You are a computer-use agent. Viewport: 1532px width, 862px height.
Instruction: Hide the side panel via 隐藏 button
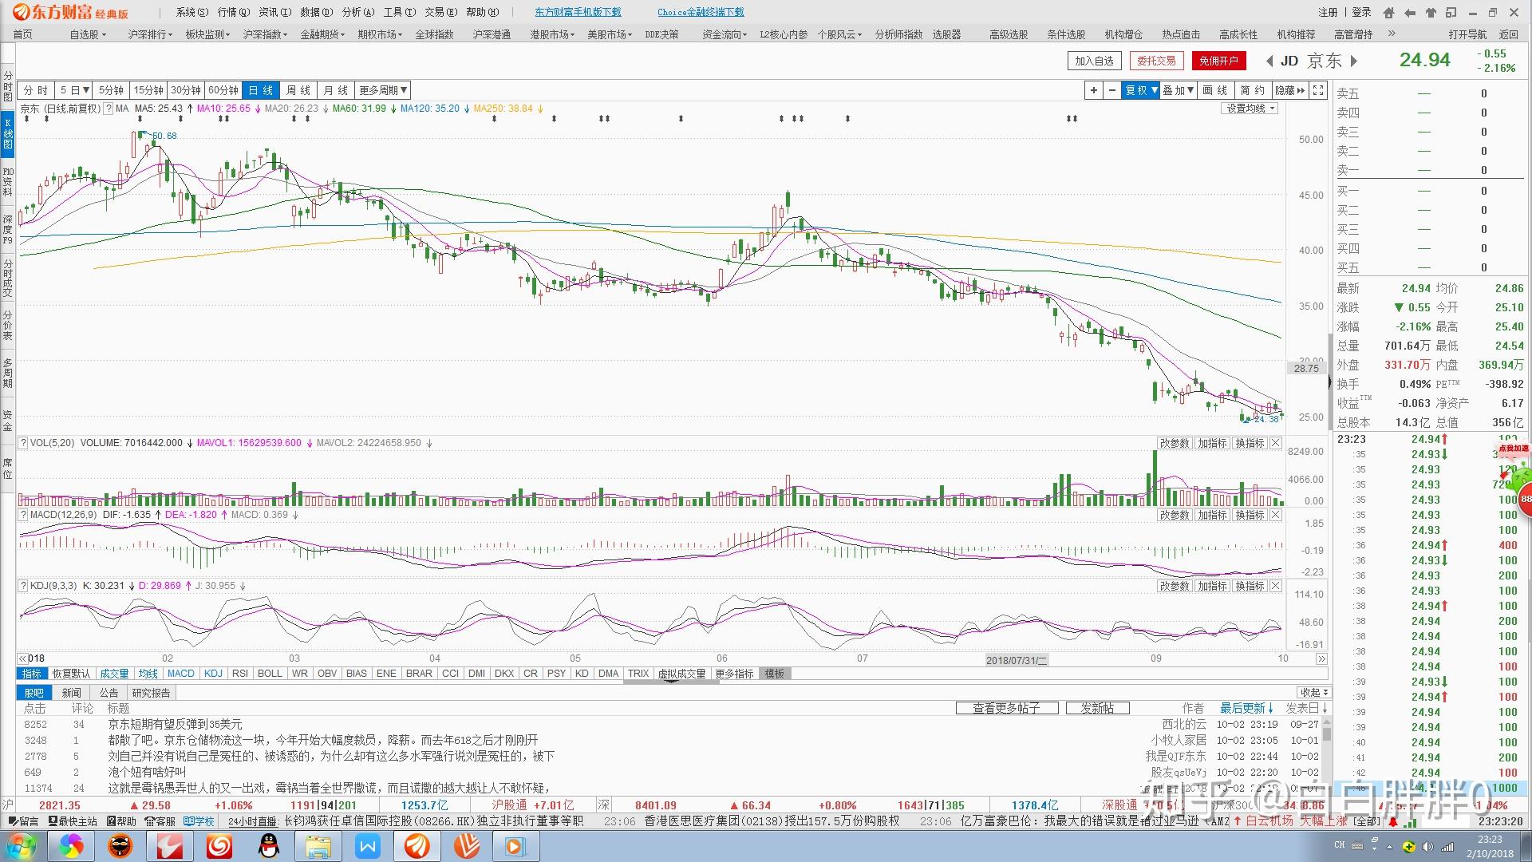(x=1290, y=90)
